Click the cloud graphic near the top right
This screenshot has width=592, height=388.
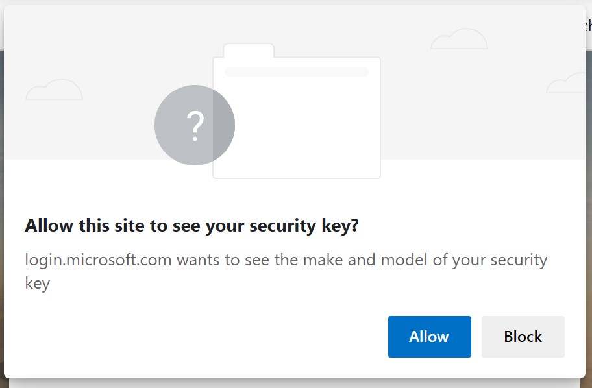pyautogui.click(x=459, y=38)
